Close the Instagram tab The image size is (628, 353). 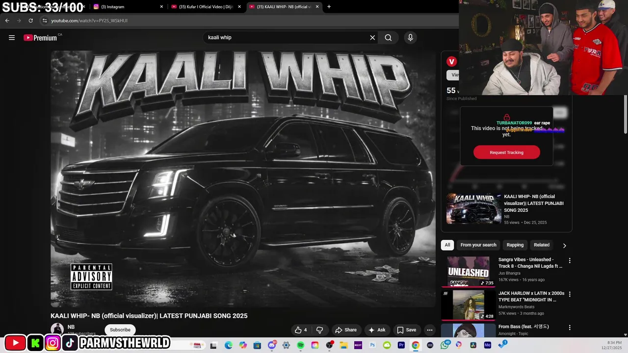[x=161, y=7]
